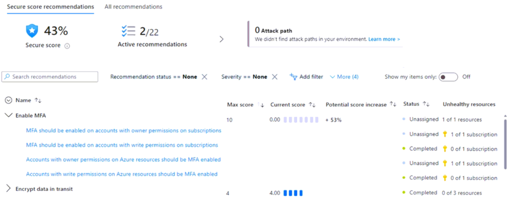Sort by Current score column
This screenshot has height=200, width=508.
coord(312,105)
